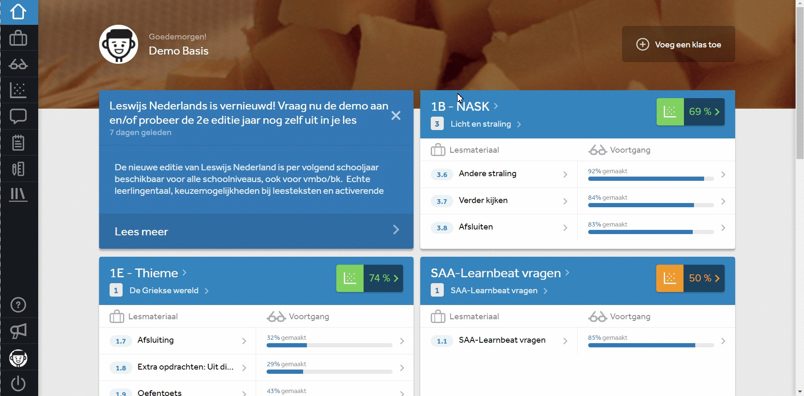Open lesson 3.7 Verder kijken
The image size is (804, 396).
(x=499, y=201)
